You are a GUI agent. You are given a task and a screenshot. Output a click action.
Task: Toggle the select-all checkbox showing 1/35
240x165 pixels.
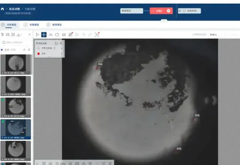2,50
